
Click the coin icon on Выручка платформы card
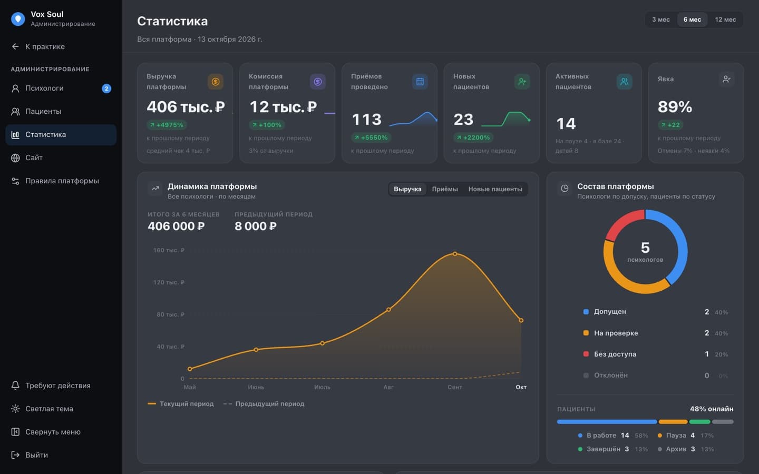tap(216, 82)
